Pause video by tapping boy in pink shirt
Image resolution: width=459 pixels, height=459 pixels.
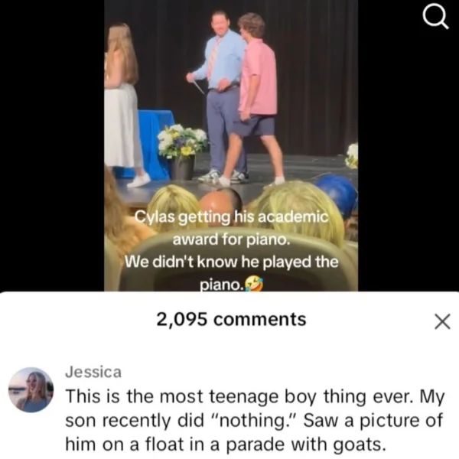256,96
